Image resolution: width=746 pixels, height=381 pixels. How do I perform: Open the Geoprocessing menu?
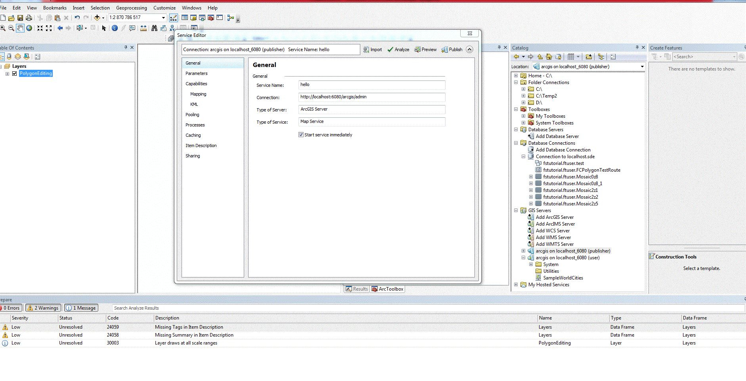tap(131, 8)
